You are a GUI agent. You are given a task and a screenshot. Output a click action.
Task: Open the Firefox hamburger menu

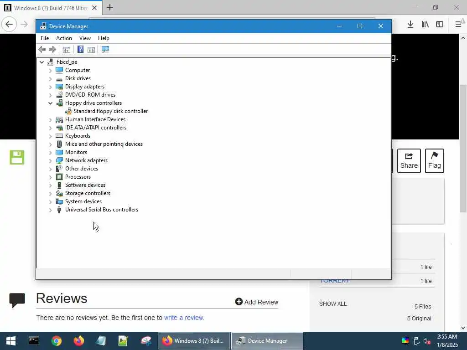[x=458, y=25]
